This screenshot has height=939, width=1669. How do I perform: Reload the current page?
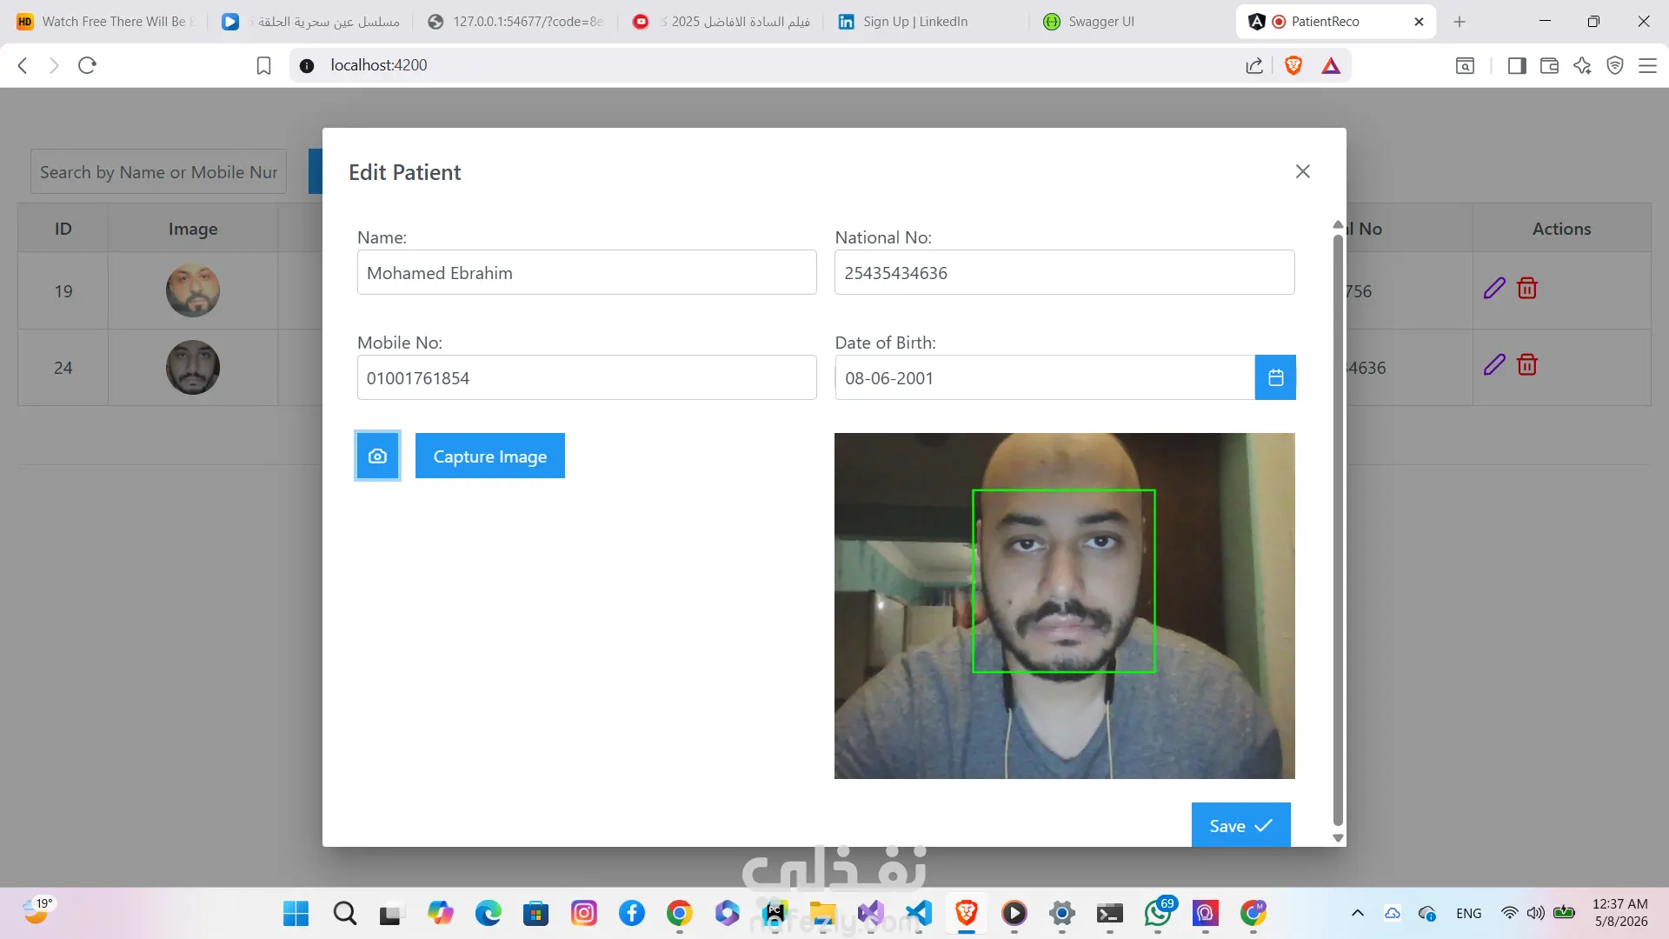click(87, 65)
